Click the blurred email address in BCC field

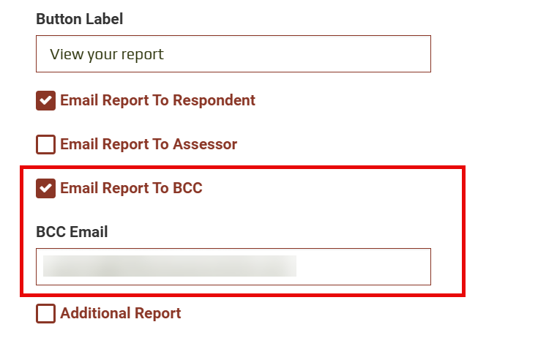(169, 266)
